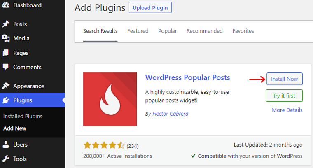Image resolution: width=313 pixels, height=168 pixels.
Task: Select the Search Results tab
Action: click(100, 31)
